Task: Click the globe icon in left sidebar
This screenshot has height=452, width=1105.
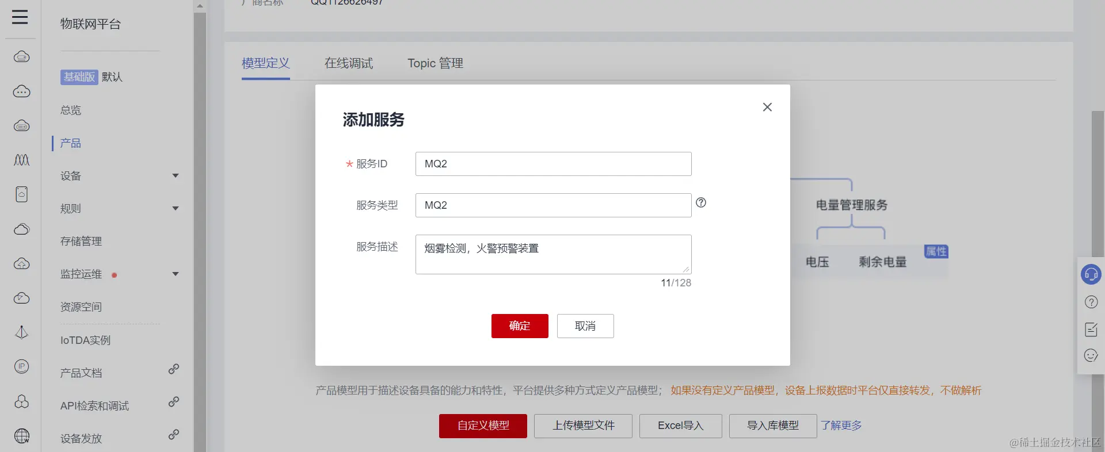Action: (x=22, y=436)
